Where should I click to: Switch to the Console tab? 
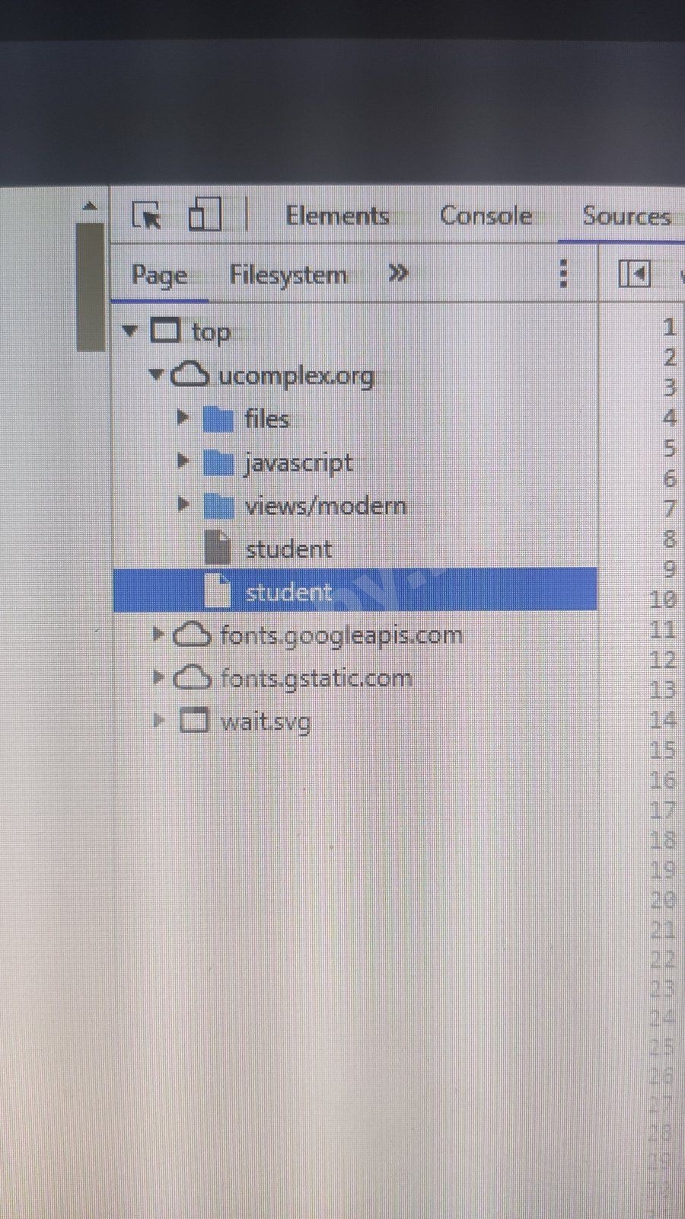[x=486, y=216]
